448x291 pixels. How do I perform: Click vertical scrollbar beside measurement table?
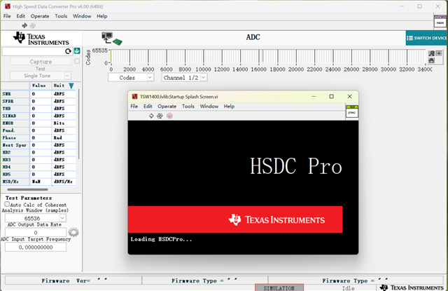pyautogui.click(x=78, y=125)
